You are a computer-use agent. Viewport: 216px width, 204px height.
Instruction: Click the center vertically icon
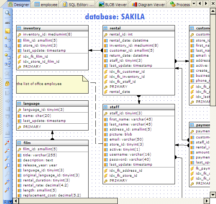coord(8,125)
